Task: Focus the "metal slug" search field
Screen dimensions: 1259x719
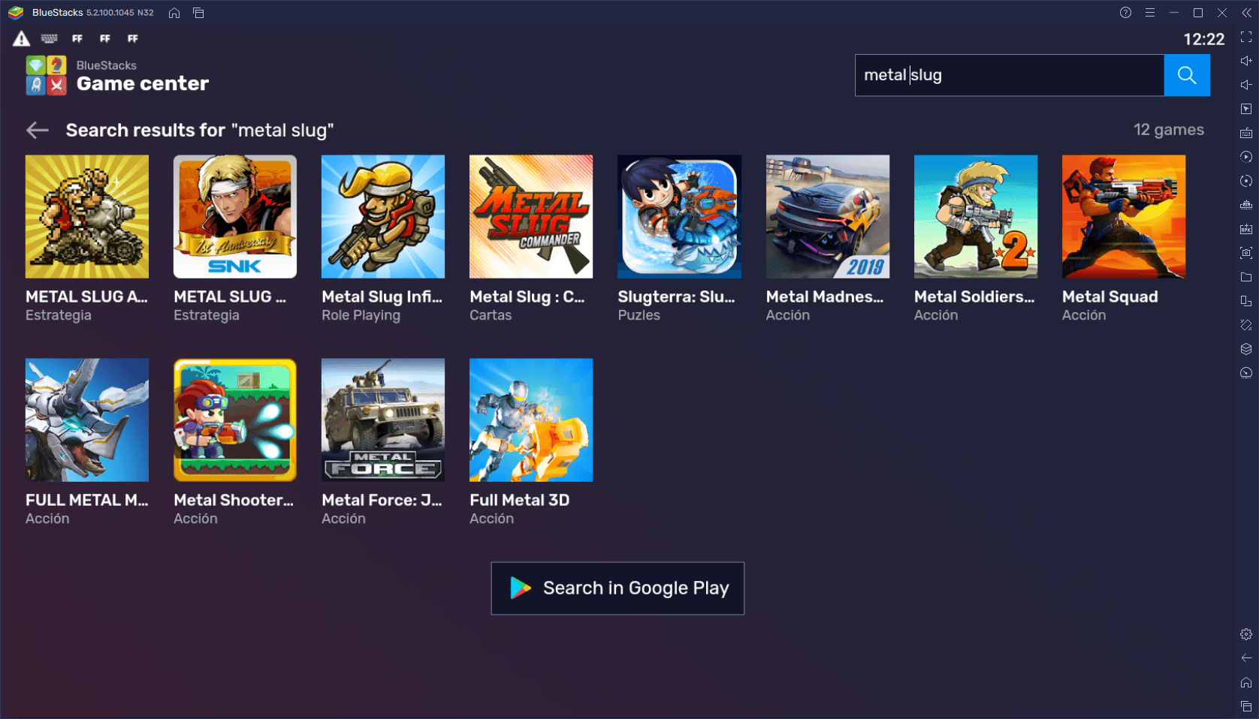Action: (1010, 75)
